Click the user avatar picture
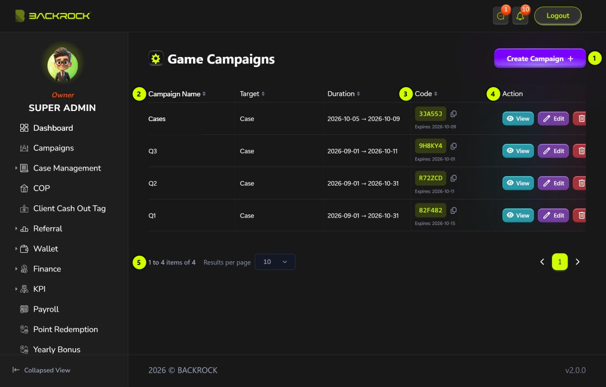This screenshot has height=387, width=606. [x=63, y=66]
